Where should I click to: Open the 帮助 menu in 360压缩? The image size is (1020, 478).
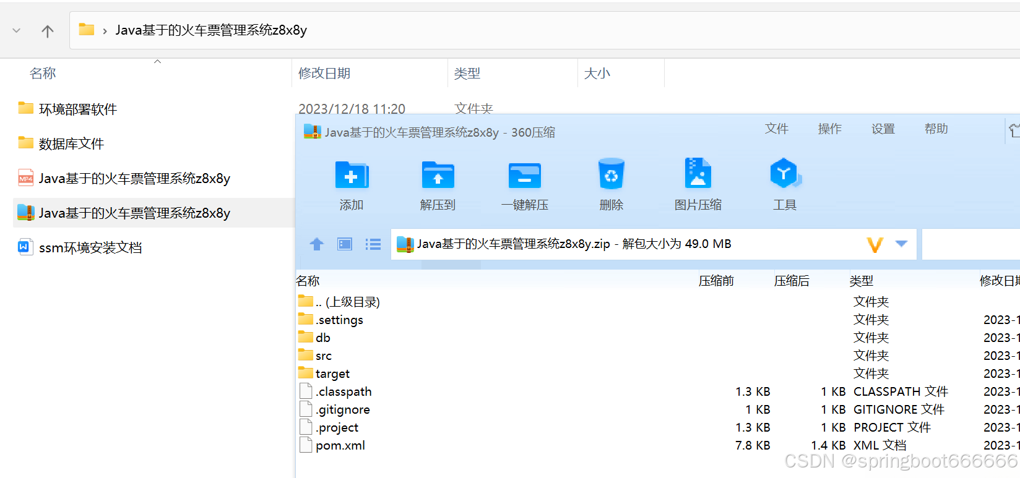click(936, 129)
